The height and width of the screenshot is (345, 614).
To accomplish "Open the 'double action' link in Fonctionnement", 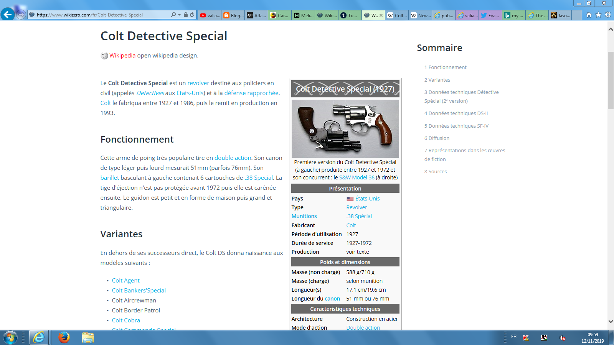I will pos(233,158).
